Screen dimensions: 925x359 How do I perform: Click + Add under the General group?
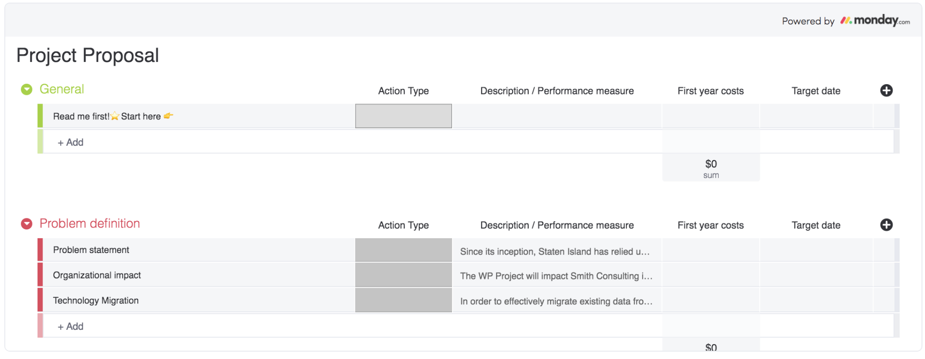point(70,142)
